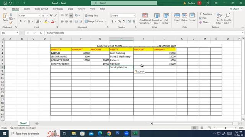Click the Merge & Center button
This screenshot has width=245, height=137.
click(94, 21)
